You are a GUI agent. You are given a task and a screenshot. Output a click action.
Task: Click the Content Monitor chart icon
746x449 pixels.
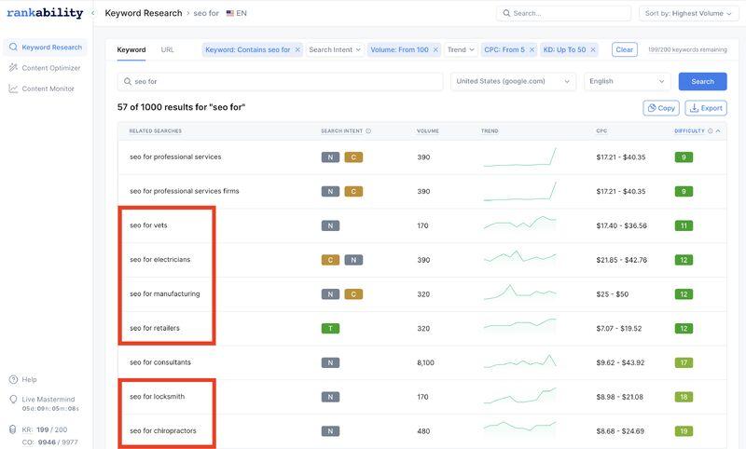pos(13,88)
